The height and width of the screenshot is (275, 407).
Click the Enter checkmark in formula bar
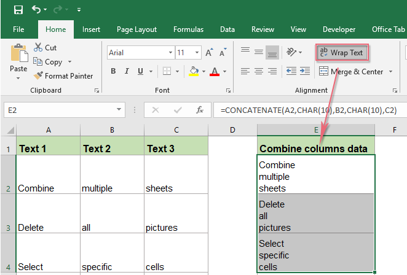178,110
